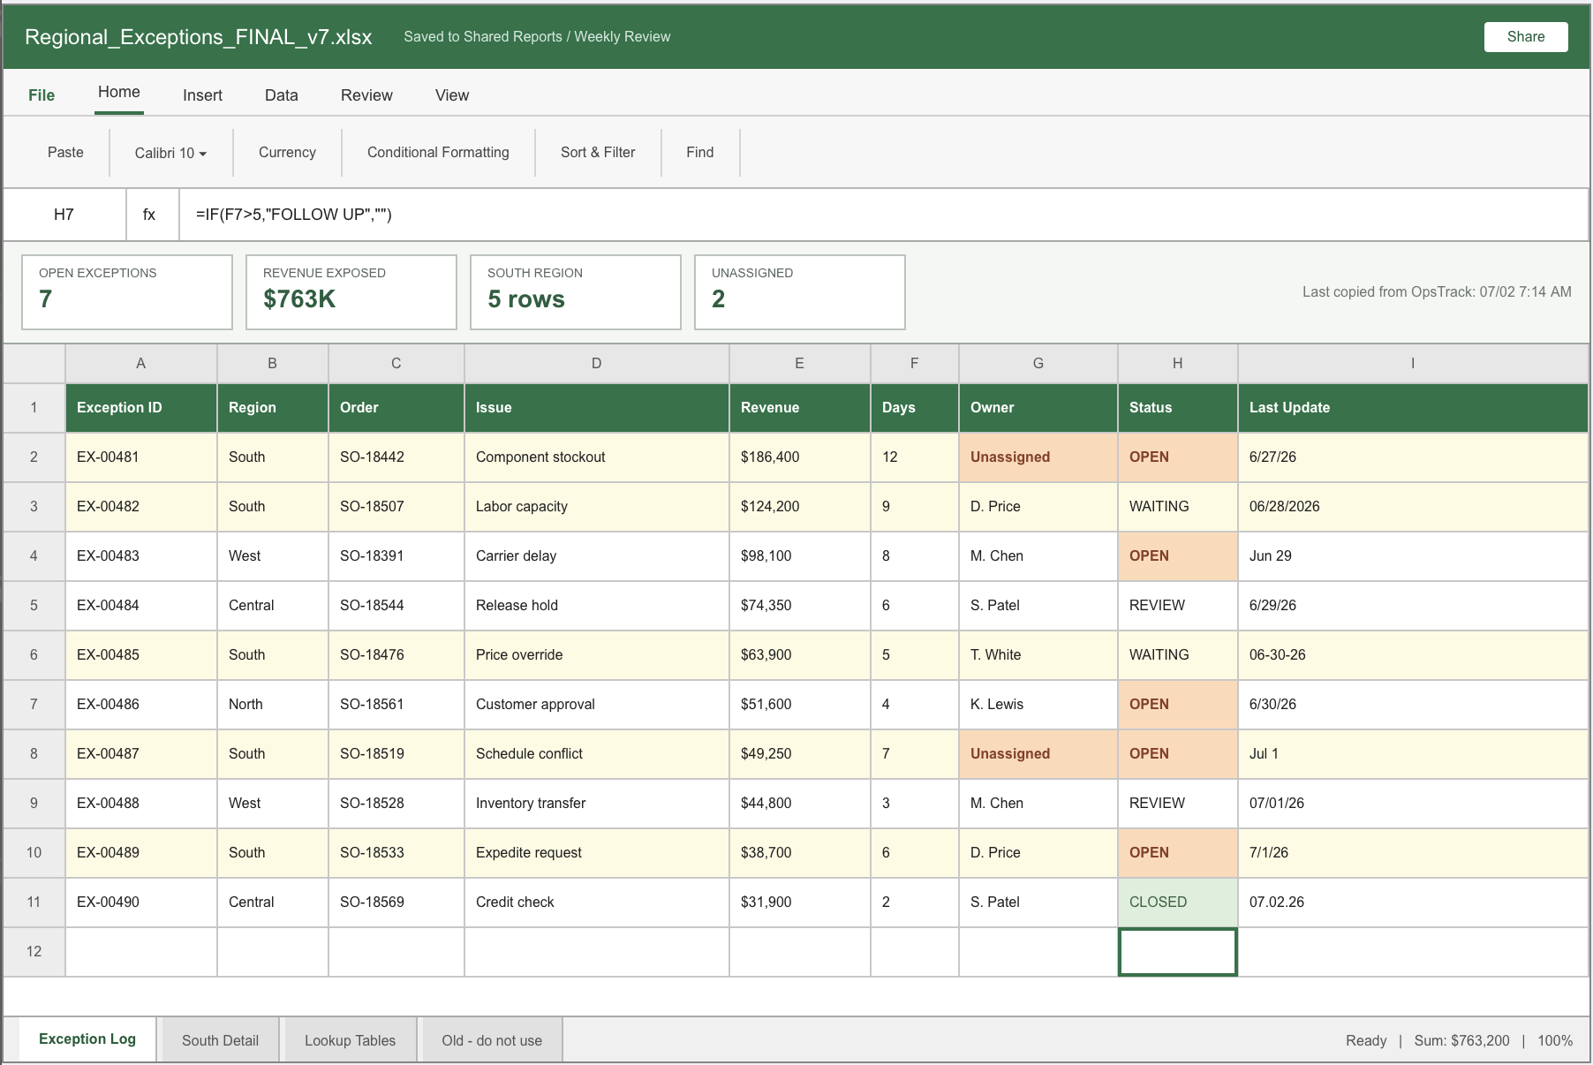Click the Labor capacity cell

tap(597, 506)
